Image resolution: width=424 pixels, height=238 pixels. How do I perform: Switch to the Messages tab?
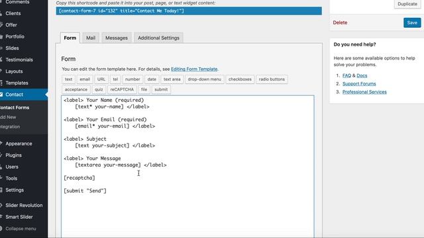pos(117,38)
